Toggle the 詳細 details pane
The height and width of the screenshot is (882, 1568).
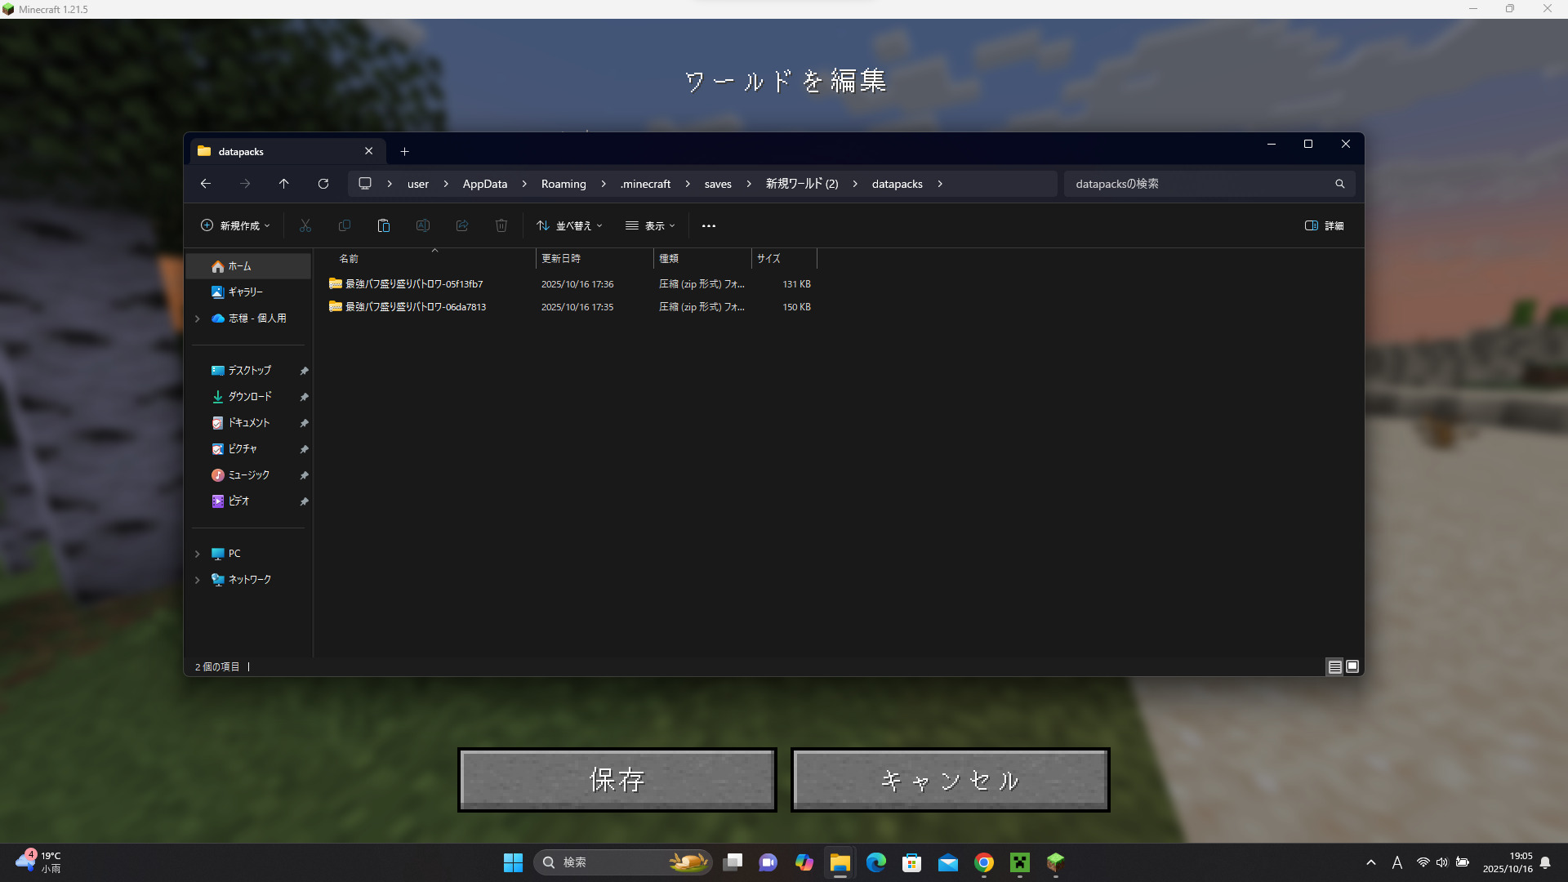coord(1324,225)
